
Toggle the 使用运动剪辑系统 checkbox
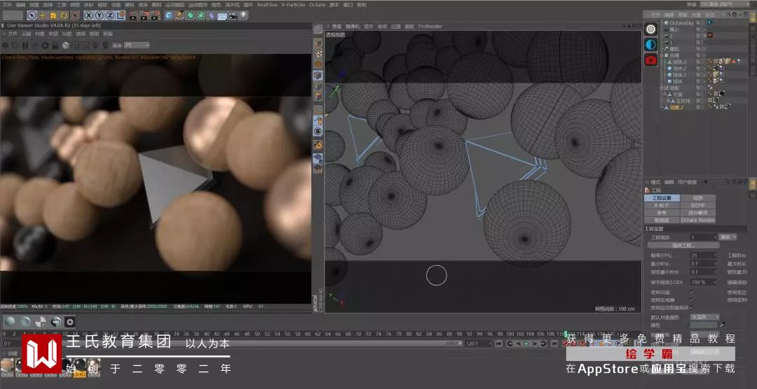click(692, 307)
